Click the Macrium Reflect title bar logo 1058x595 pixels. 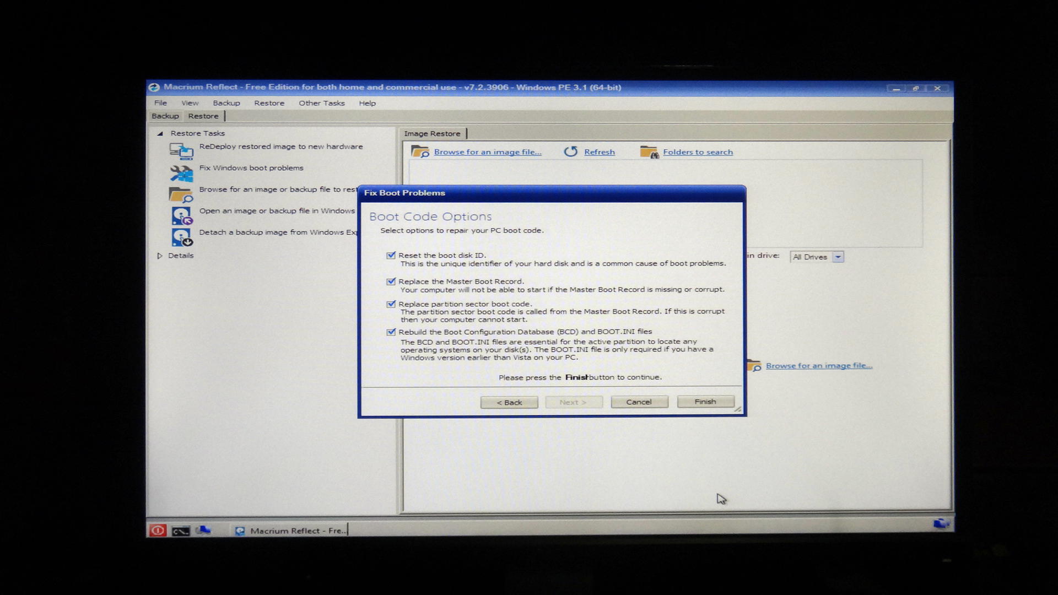[154, 87]
